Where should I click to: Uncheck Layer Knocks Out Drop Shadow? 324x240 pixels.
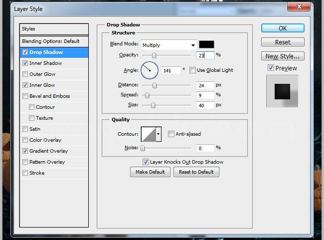tap(146, 162)
